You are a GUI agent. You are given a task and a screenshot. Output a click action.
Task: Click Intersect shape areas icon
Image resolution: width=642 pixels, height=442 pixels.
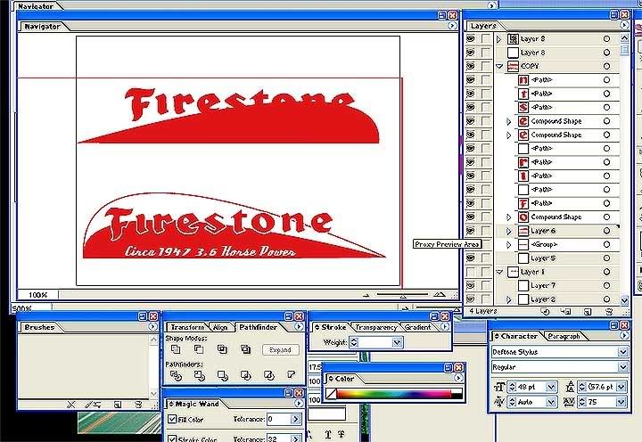[x=222, y=349]
